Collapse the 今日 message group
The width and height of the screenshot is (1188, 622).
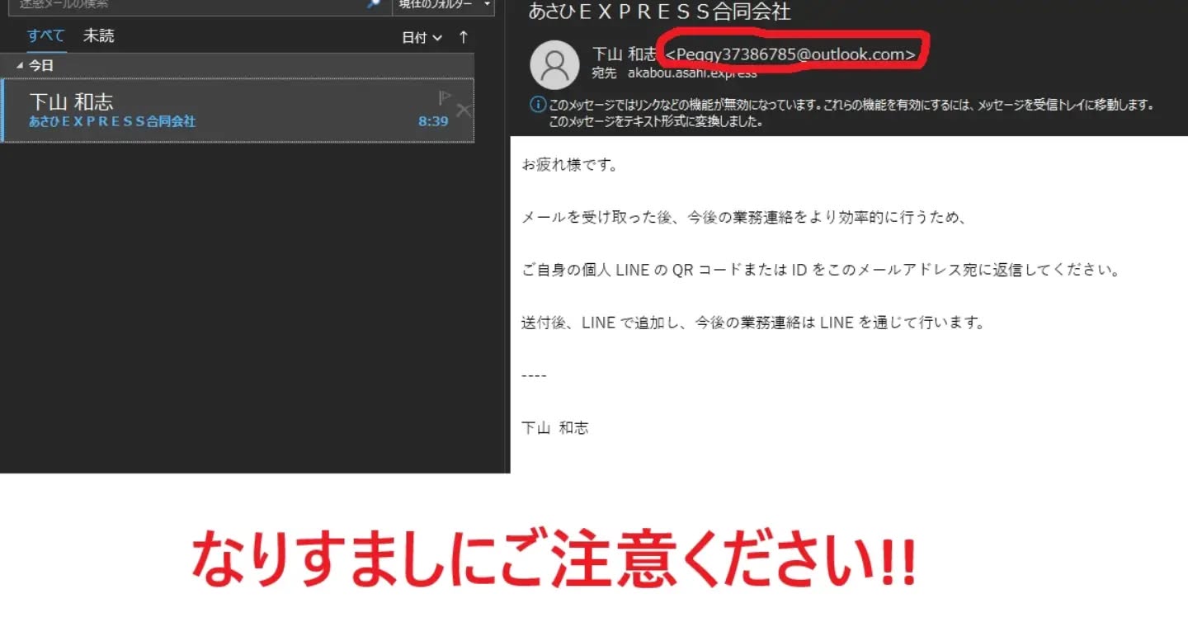(x=20, y=65)
